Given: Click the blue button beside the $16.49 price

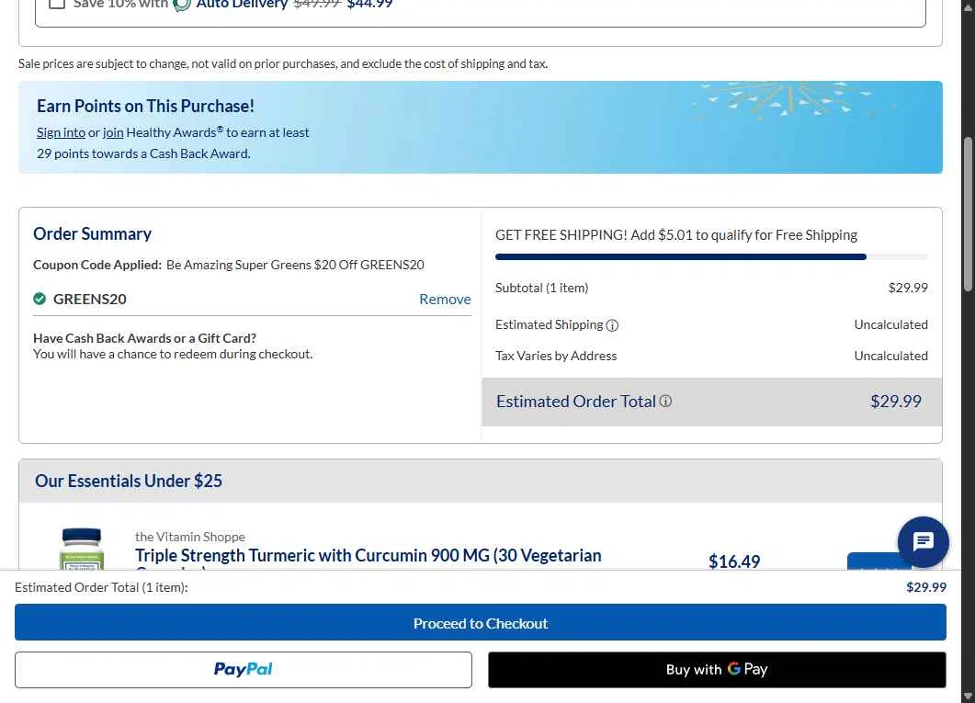Looking at the screenshot, I should coord(879,561).
